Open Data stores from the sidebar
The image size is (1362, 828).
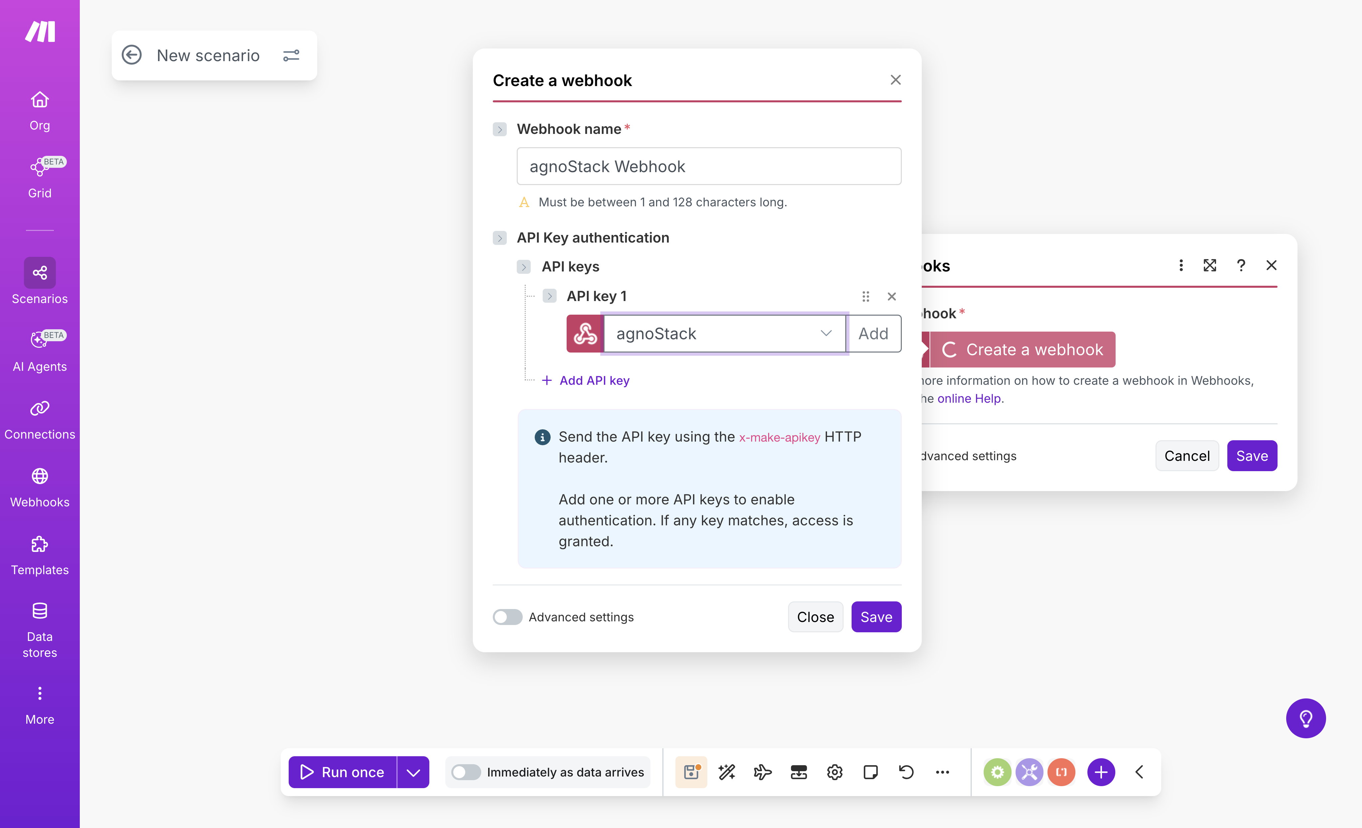pyautogui.click(x=39, y=611)
